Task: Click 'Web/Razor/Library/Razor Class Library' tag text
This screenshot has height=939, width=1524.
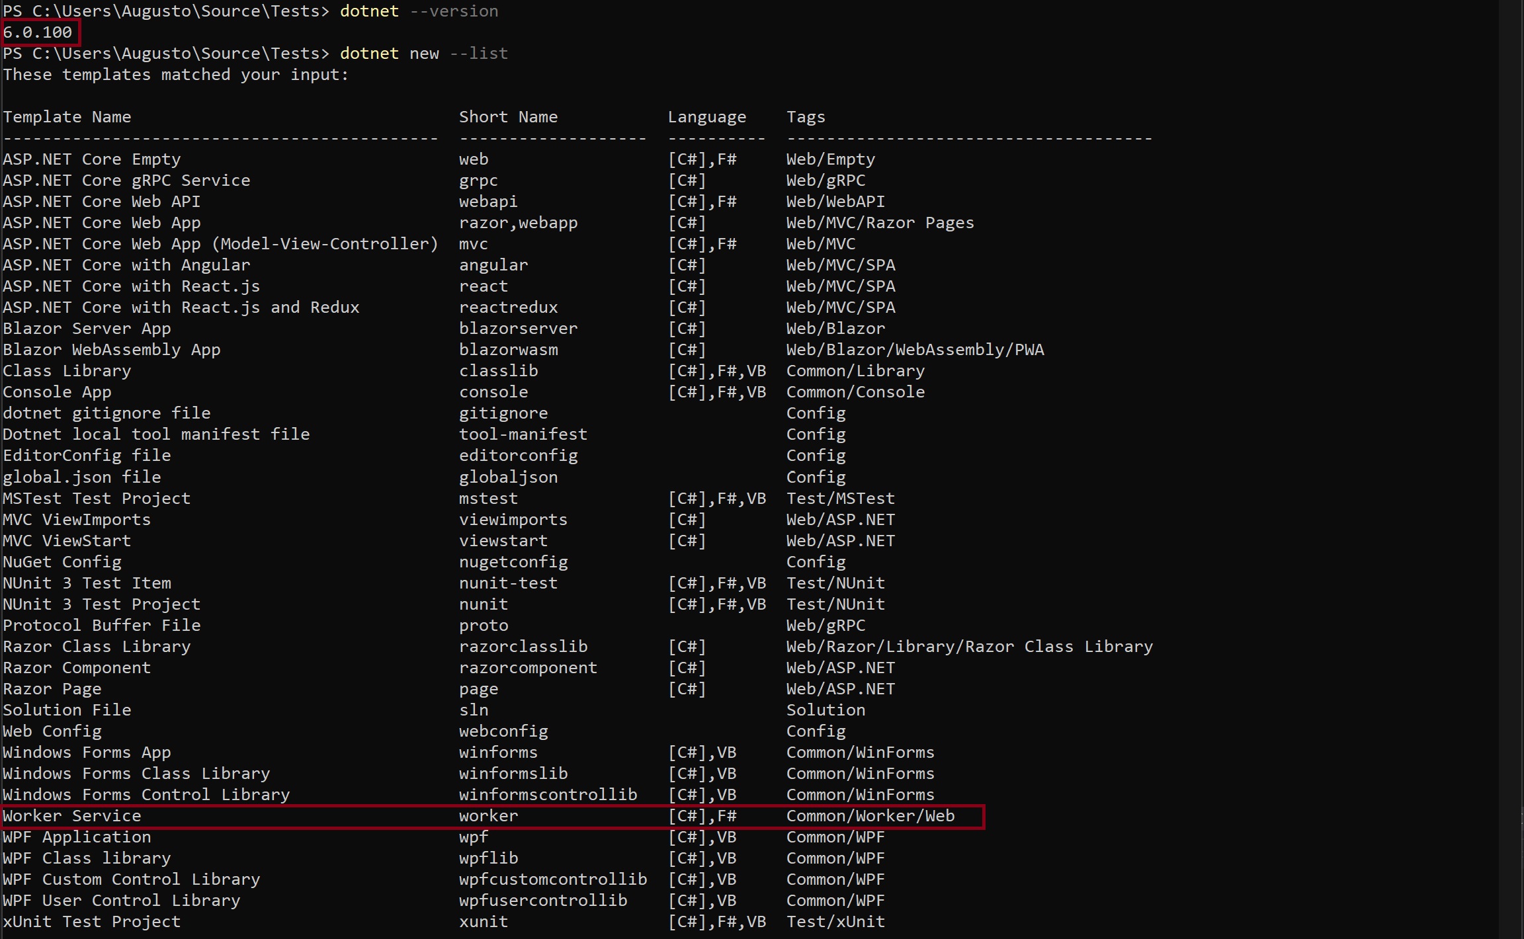Action: 969,647
